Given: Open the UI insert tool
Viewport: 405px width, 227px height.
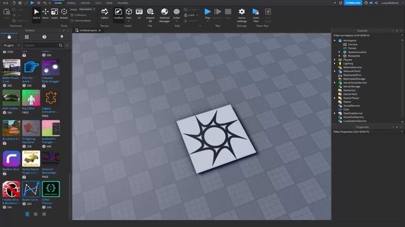Looking at the screenshot, I should click(139, 14).
